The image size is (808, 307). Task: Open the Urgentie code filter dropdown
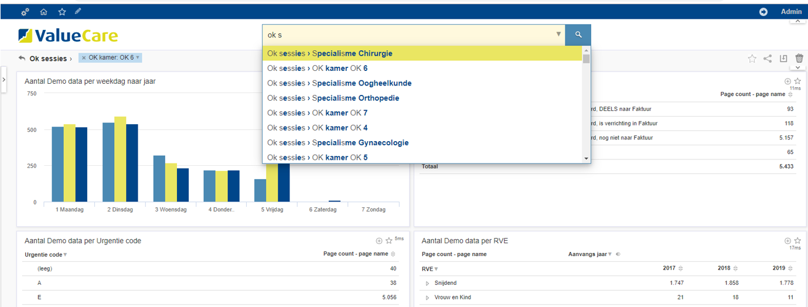[65, 255]
